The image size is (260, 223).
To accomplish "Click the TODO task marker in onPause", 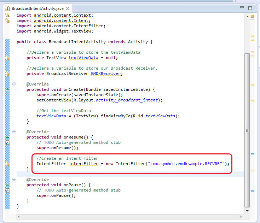I will click(x=7, y=190).
